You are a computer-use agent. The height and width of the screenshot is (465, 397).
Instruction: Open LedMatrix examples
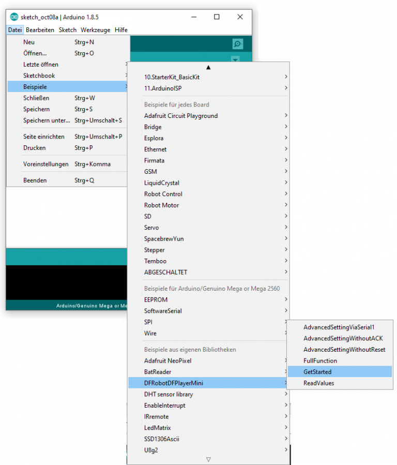[x=209, y=428]
